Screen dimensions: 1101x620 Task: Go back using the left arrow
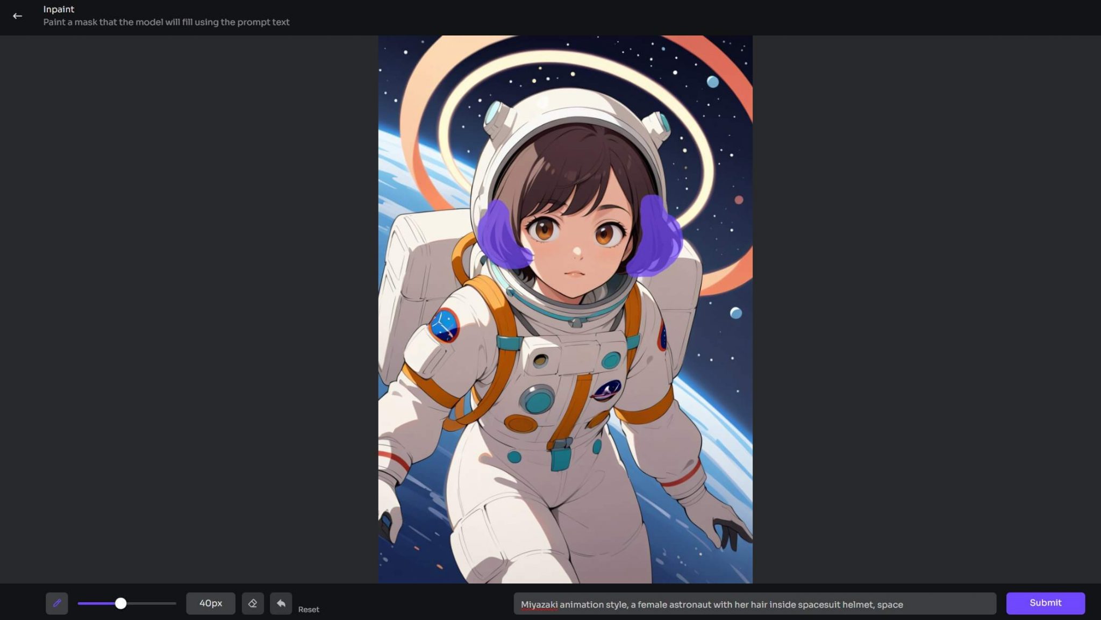point(17,16)
